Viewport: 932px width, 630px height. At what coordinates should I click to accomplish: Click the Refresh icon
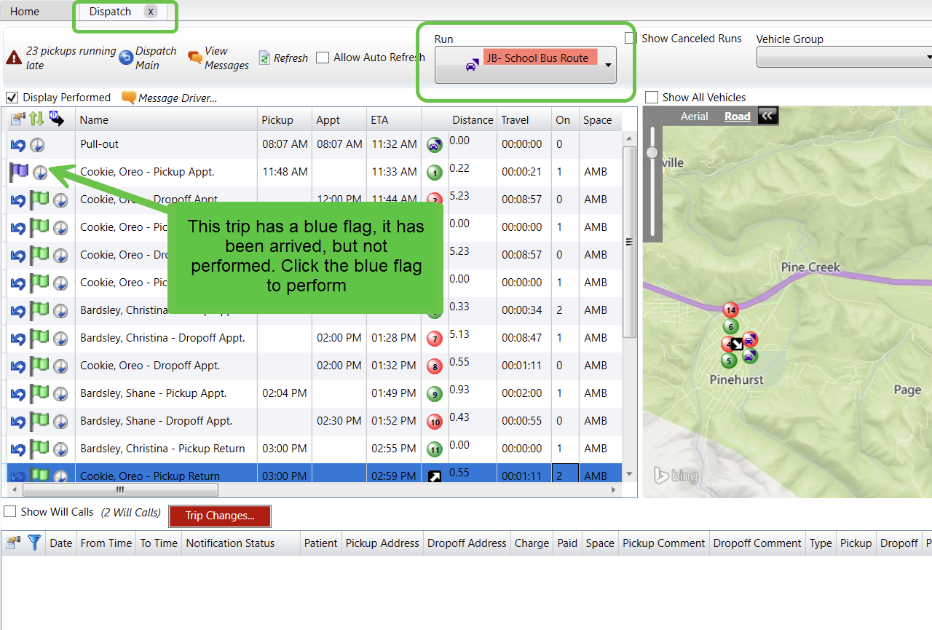tap(264, 58)
